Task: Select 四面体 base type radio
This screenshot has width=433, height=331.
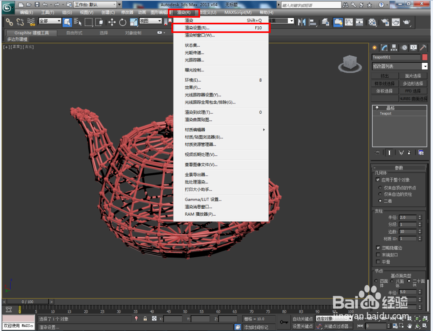Action: pyautogui.click(x=376, y=281)
